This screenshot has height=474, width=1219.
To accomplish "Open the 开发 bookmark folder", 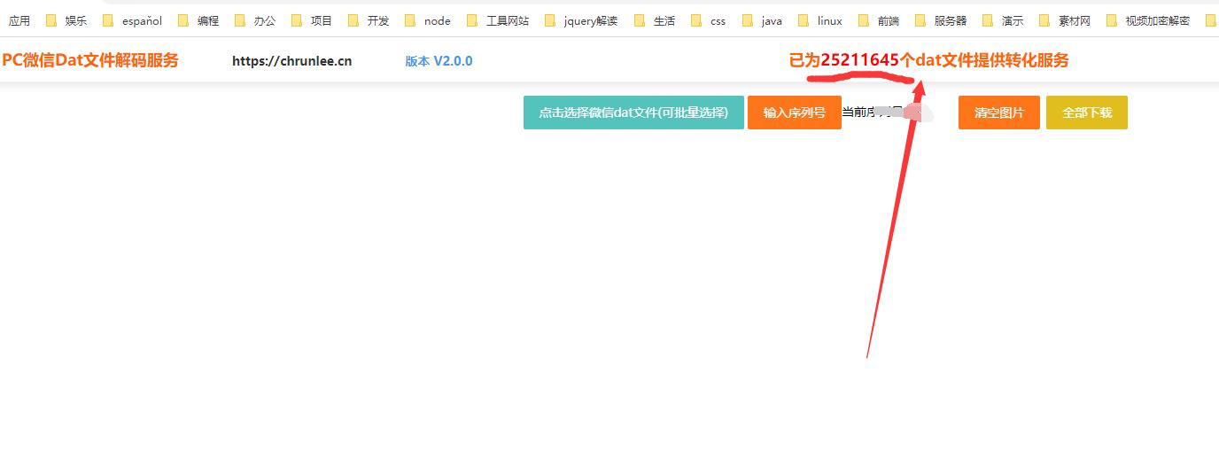I will coord(369,20).
